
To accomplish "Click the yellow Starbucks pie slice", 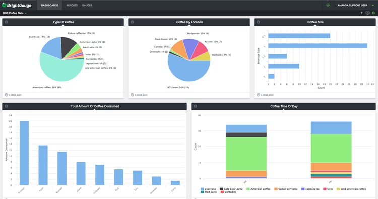I will [204, 57].
